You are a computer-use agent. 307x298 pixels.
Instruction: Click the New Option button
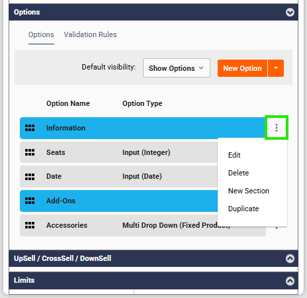coord(242,68)
